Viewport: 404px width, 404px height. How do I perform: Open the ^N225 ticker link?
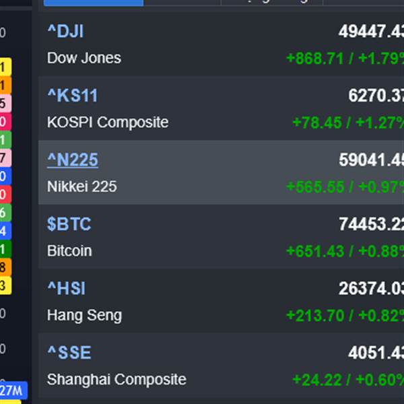coord(73,160)
